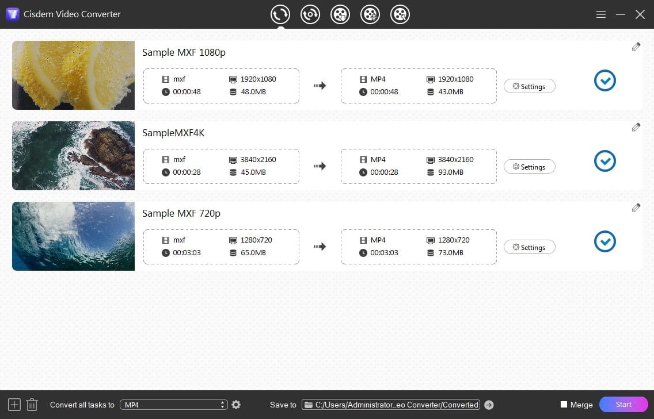Open Settings for SampleMXF4K
Image resolution: width=654 pixels, height=419 pixels.
529,167
